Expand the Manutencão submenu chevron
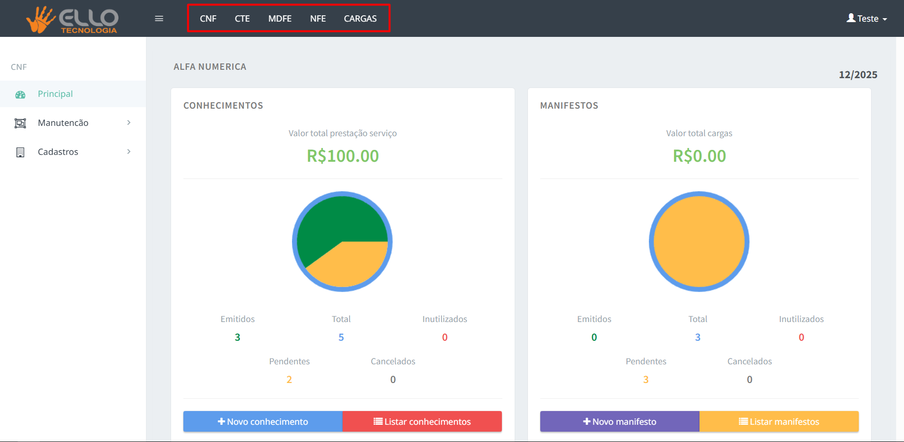Image resolution: width=904 pixels, height=442 pixels. coord(129,123)
